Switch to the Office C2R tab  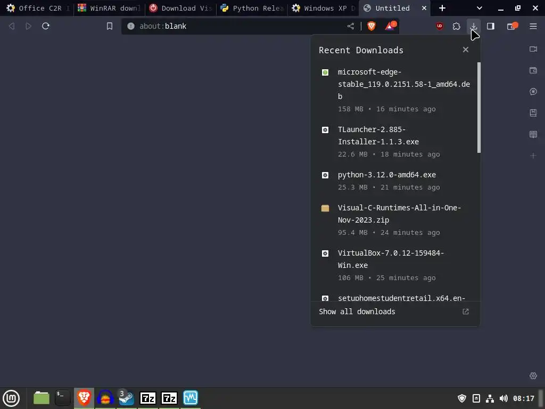click(37, 8)
